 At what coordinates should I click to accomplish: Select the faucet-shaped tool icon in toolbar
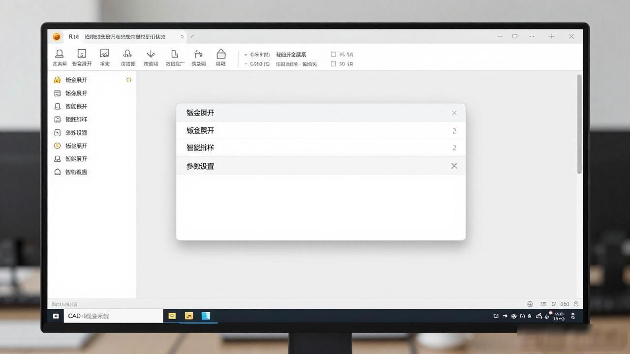[x=198, y=54]
